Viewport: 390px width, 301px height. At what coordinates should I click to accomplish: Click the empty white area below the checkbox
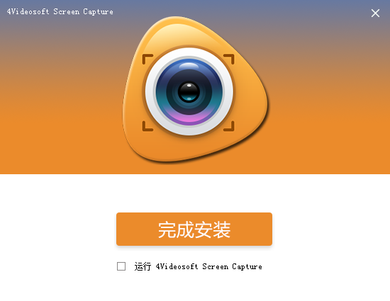point(194,287)
